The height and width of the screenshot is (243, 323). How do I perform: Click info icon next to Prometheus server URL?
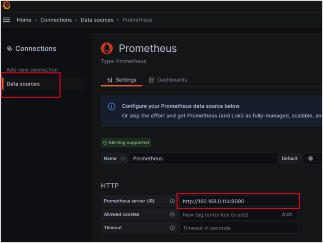click(x=172, y=201)
